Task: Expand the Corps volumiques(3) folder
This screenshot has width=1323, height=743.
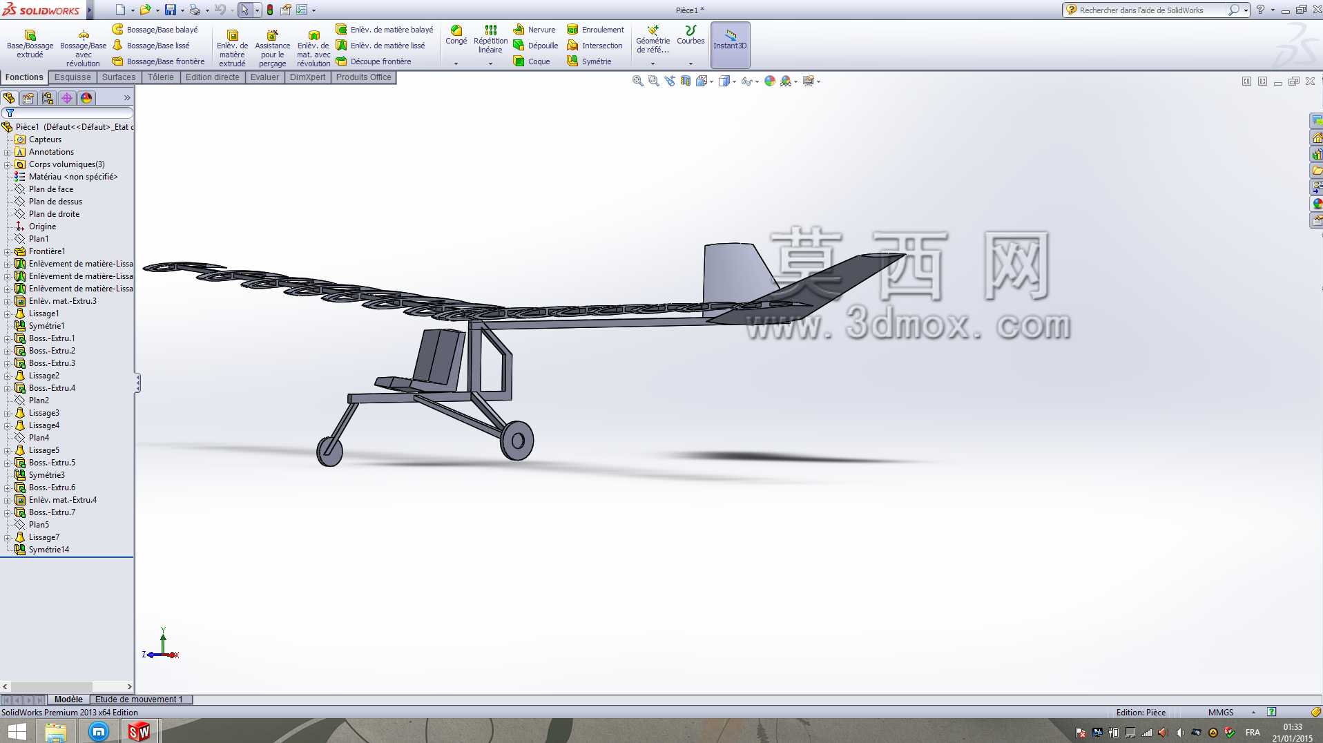Action: (x=7, y=164)
